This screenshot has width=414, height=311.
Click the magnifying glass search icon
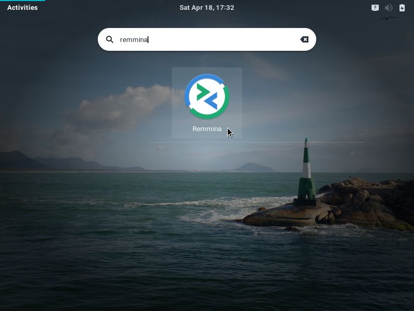coord(110,39)
